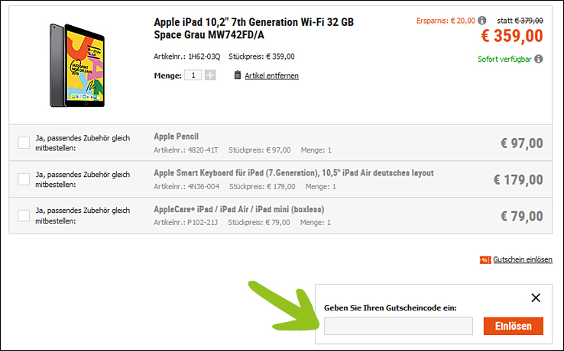
Task: Click the Menge quantity field
Action: (x=193, y=75)
